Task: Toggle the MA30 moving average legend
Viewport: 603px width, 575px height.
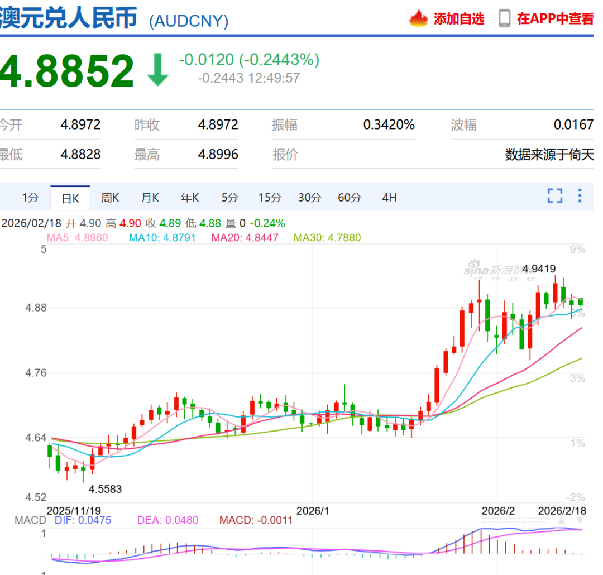Action: click(327, 238)
